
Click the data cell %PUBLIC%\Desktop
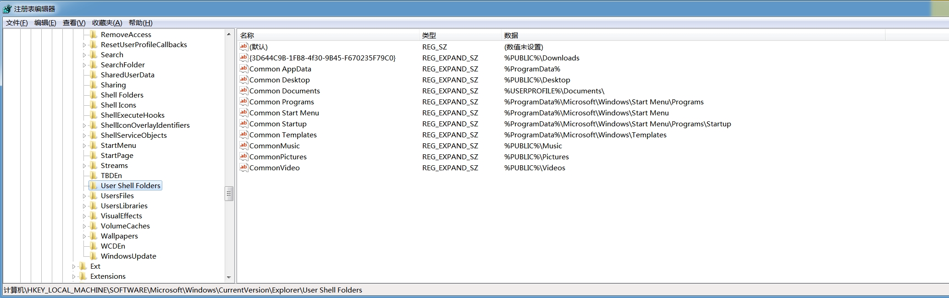pyautogui.click(x=537, y=80)
